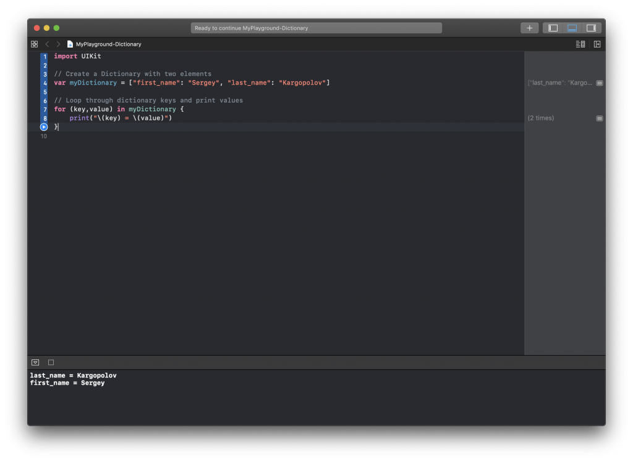The height and width of the screenshot is (462, 633).
Task: Show Quick Look result for 2 times
Action: (600, 118)
